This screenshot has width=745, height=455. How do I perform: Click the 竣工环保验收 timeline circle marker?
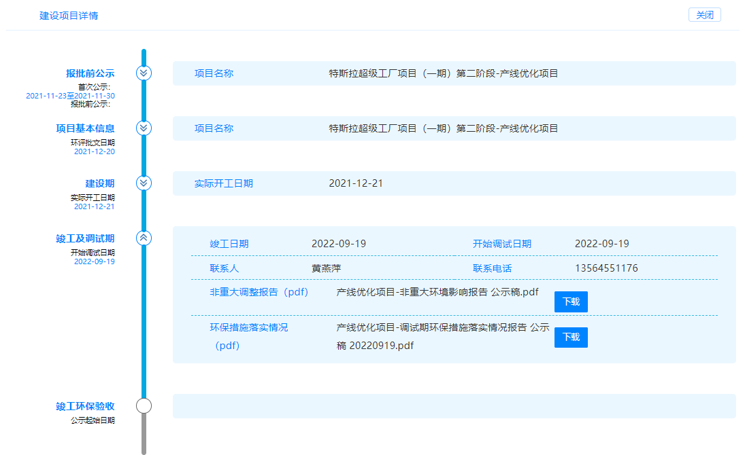click(144, 405)
